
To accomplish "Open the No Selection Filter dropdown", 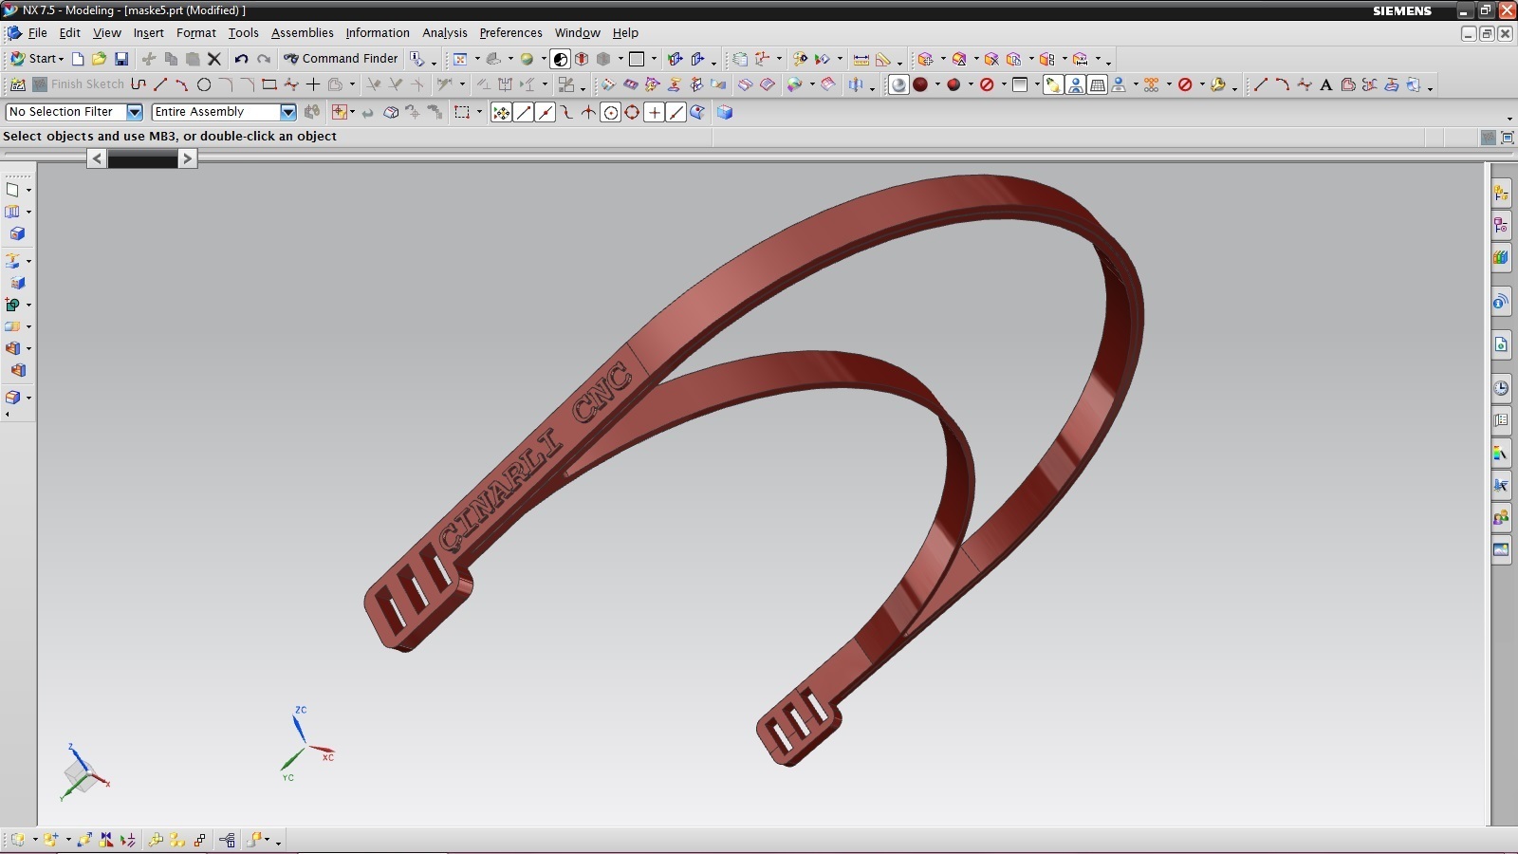I will [133, 112].
